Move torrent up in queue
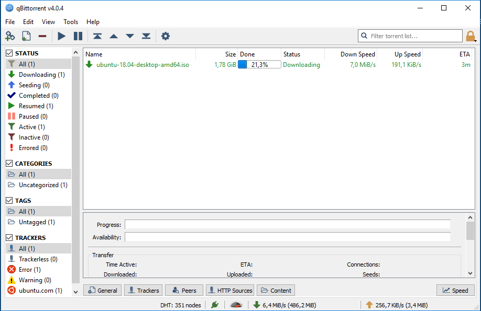The width and height of the screenshot is (481, 311). [114, 36]
